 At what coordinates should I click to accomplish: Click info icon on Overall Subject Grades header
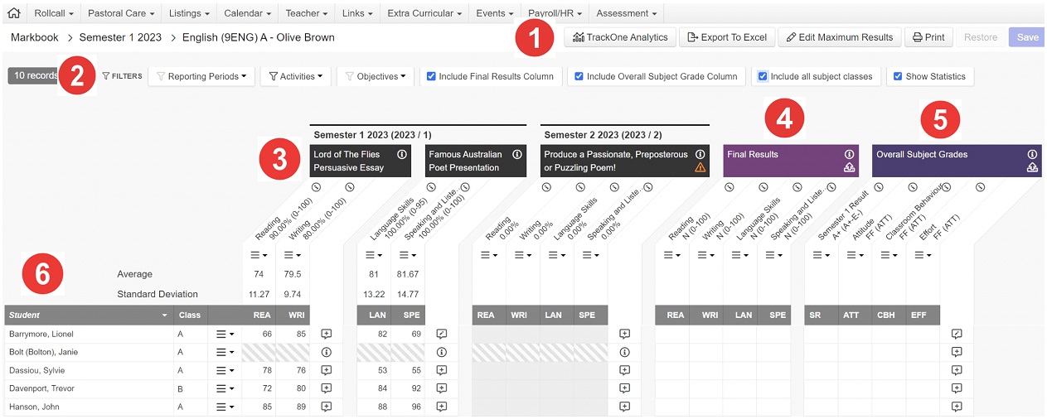1032,154
